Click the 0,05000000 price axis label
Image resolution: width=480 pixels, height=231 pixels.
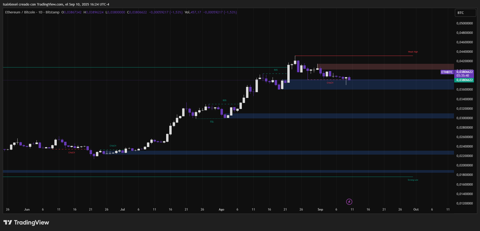464,23
